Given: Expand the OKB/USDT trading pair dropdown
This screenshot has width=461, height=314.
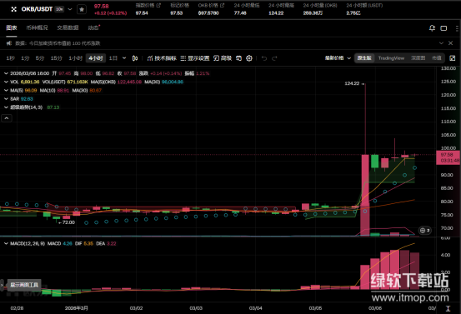Looking at the screenshot, I should coord(70,9).
